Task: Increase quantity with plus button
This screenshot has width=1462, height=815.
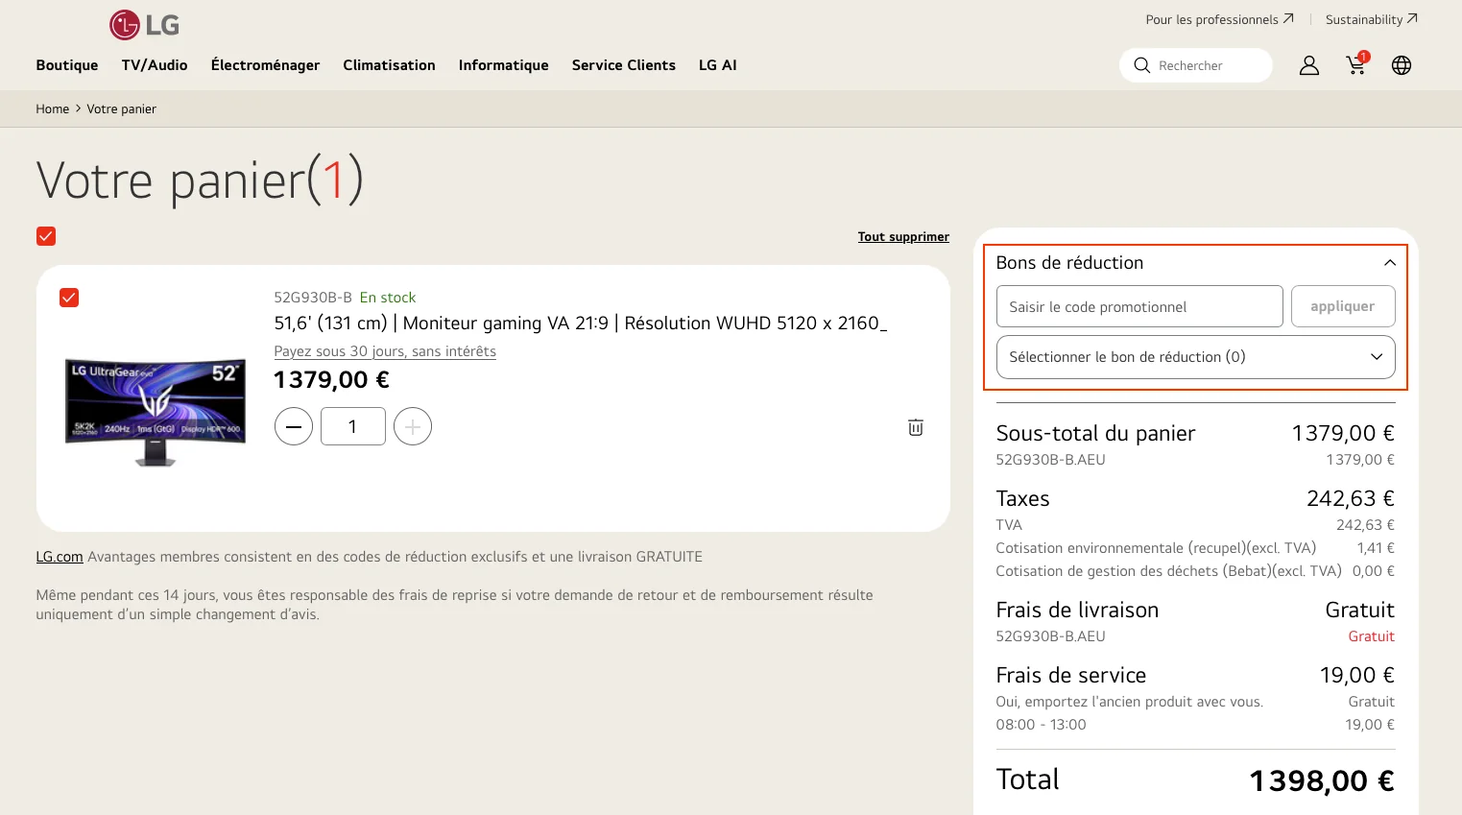Action: pyautogui.click(x=413, y=426)
